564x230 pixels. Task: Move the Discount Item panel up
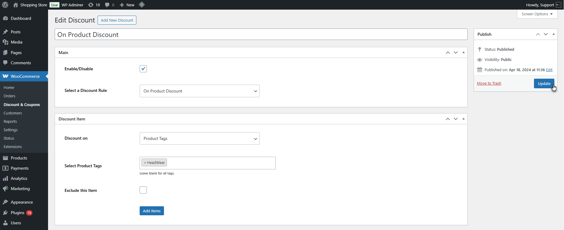(448, 119)
